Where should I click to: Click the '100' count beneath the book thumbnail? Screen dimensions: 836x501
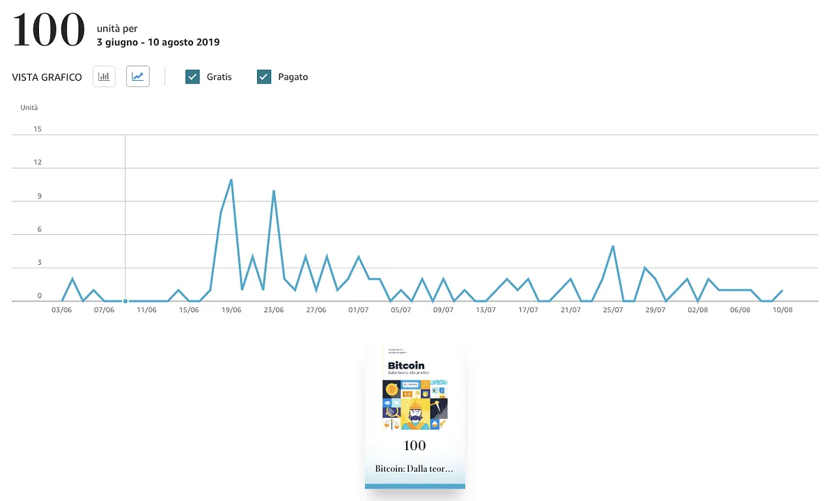(x=415, y=445)
